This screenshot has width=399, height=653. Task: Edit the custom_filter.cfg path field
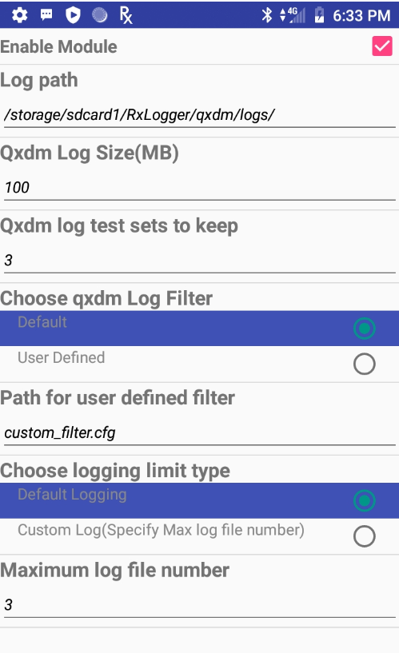pyautogui.click(x=200, y=432)
